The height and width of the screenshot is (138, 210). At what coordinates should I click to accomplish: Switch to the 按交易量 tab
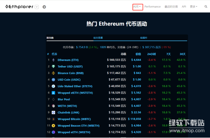click(x=98, y=38)
